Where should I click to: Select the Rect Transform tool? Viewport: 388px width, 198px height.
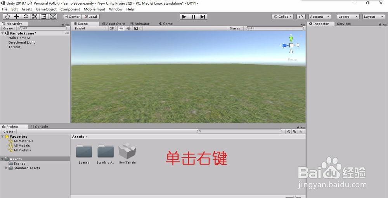point(44,17)
